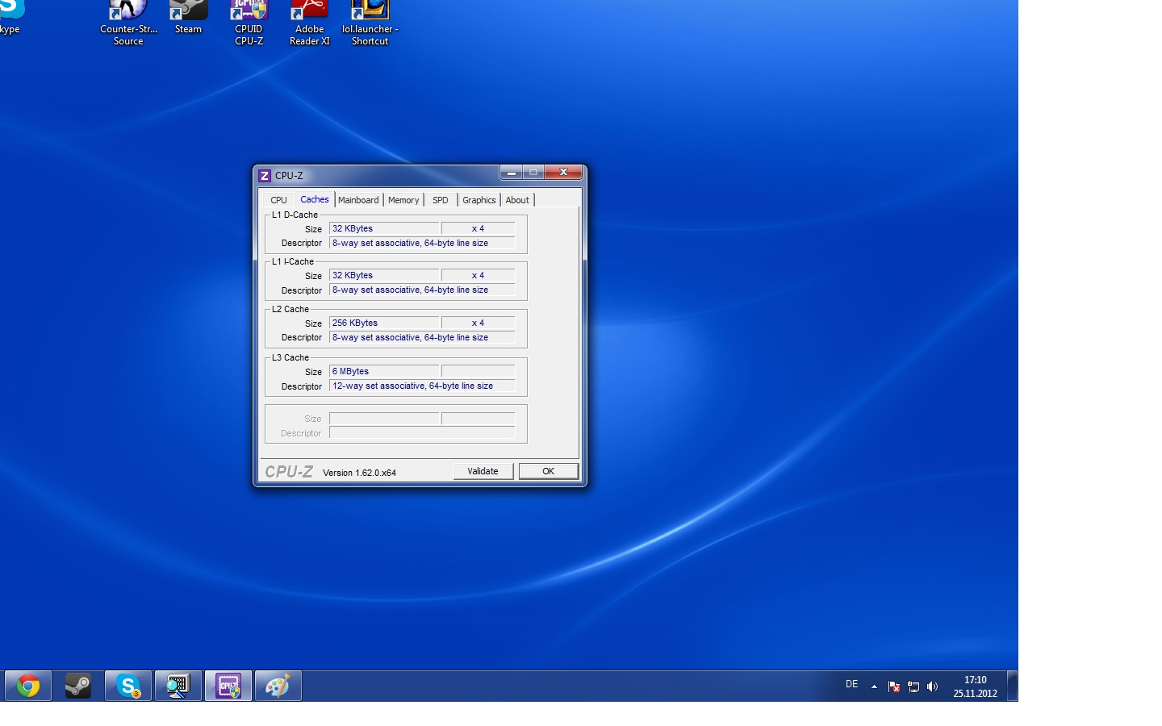
Task: Click the L2 Cache x 4 field
Action: click(478, 323)
